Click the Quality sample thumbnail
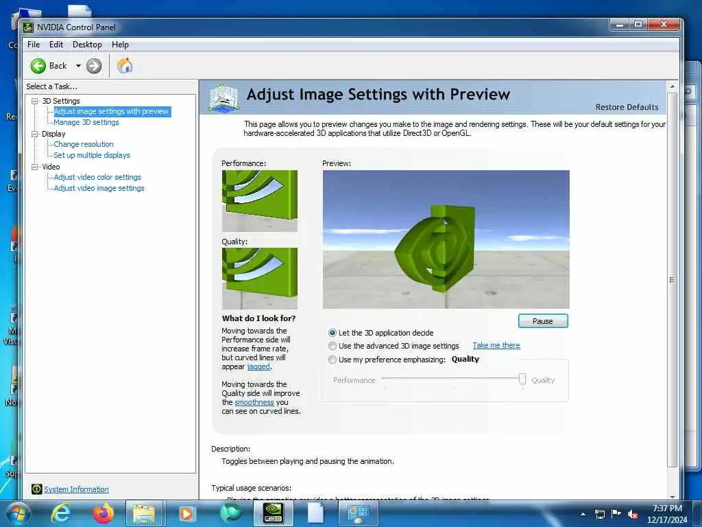Viewport: 702px width, 527px height. pyautogui.click(x=260, y=279)
